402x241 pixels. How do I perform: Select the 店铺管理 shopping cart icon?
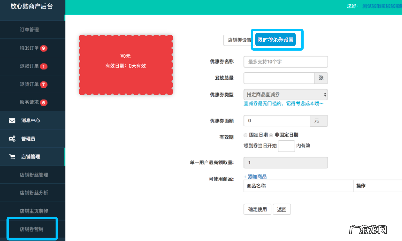pyautogui.click(x=12, y=157)
